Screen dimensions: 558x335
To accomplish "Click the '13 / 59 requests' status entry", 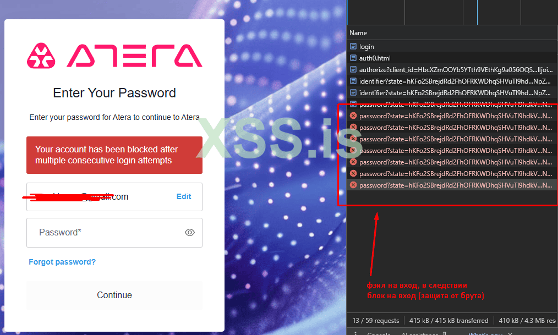I will click(x=376, y=320).
